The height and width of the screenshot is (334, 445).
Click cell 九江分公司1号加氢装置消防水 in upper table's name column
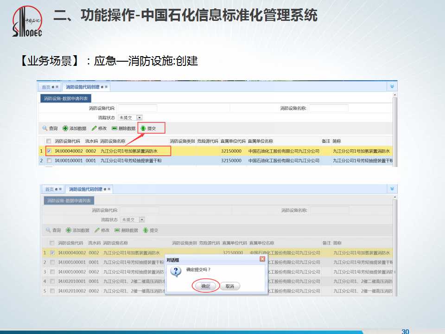[x=129, y=151]
